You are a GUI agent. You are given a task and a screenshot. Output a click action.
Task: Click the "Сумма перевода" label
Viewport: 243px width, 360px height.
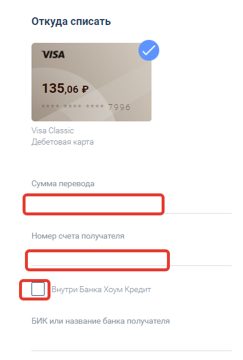click(x=63, y=184)
